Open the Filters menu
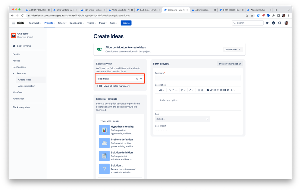The height and width of the screenshot is (191, 301). [x=62, y=23]
